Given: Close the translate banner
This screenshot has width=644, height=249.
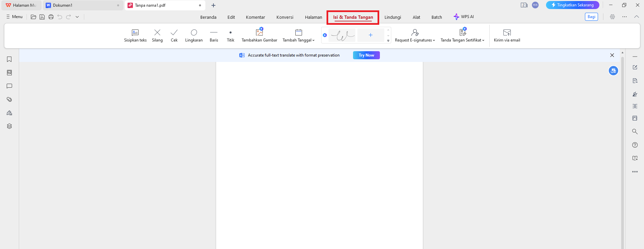Looking at the screenshot, I should click(x=612, y=55).
